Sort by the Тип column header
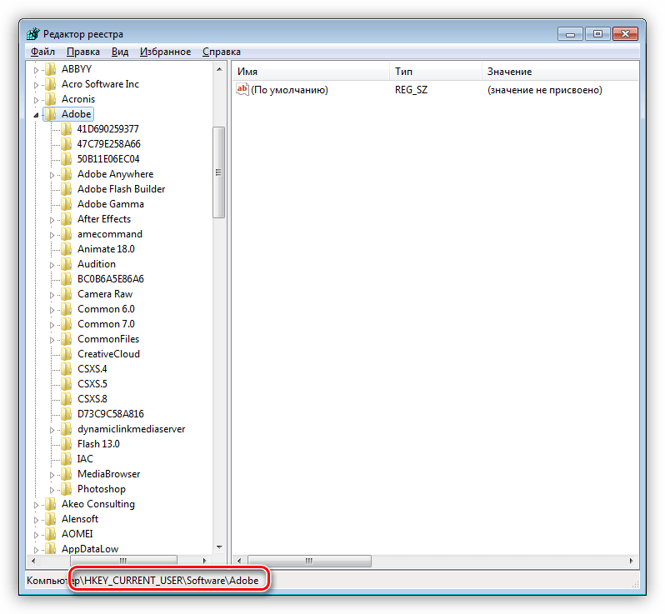 click(436, 72)
